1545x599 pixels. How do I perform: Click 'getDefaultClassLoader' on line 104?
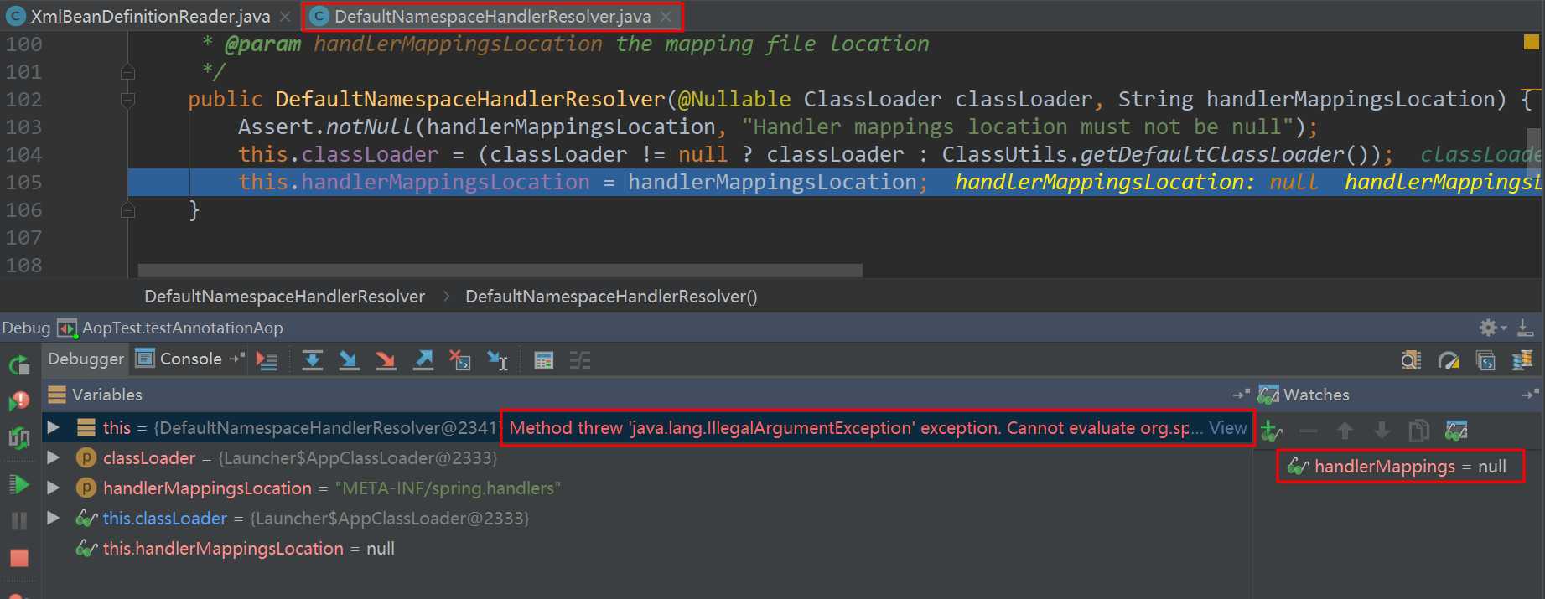pyautogui.click(x=1212, y=155)
